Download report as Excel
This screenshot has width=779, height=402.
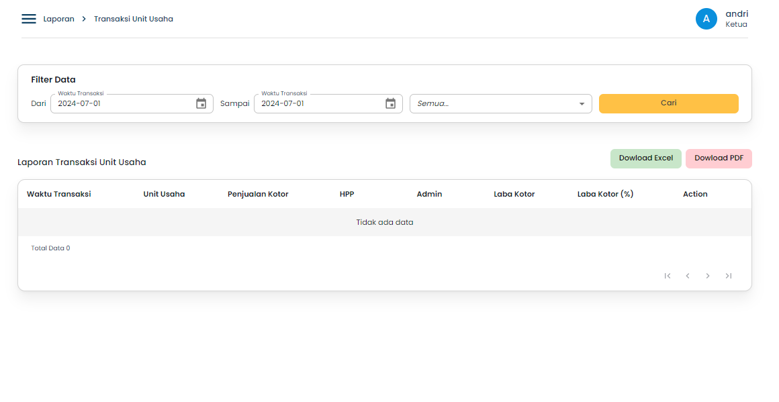[645, 158]
